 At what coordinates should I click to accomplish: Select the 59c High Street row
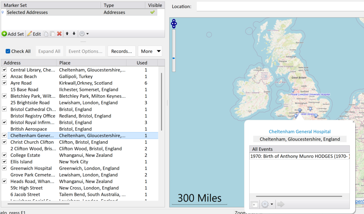pos(80,188)
